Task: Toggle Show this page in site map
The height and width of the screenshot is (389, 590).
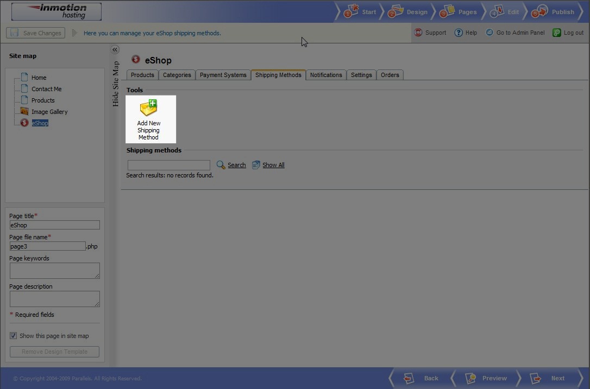Action: (13, 336)
